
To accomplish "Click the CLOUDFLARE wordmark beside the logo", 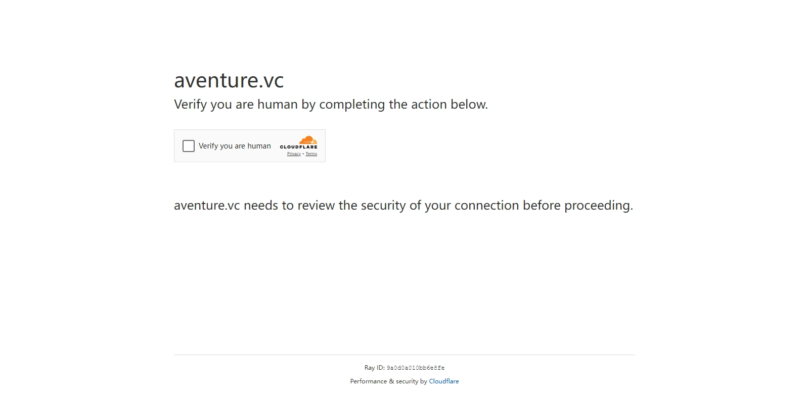I will pyautogui.click(x=299, y=147).
